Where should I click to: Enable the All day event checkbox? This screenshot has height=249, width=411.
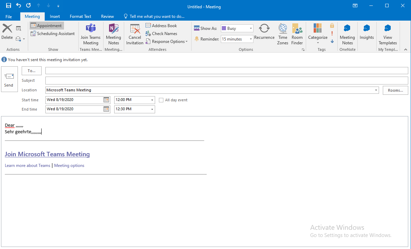click(161, 100)
